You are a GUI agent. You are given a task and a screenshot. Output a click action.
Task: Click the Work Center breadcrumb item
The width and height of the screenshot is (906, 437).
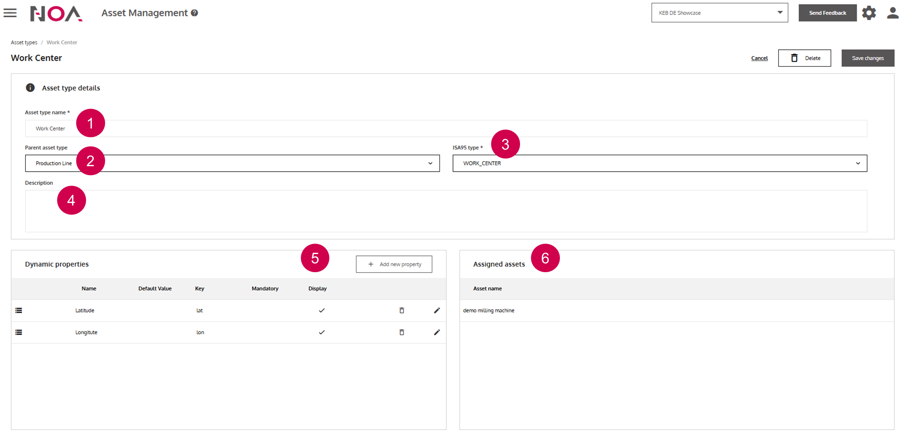[62, 43]
